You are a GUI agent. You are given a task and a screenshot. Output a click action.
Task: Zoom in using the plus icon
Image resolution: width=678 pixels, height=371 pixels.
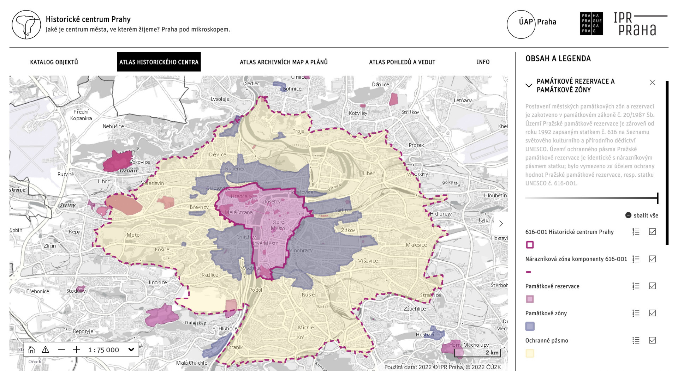77,350
